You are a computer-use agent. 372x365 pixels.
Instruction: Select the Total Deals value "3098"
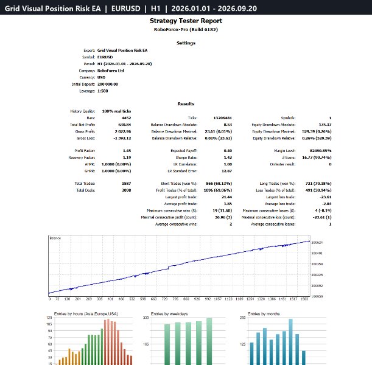tap(126, 190)
